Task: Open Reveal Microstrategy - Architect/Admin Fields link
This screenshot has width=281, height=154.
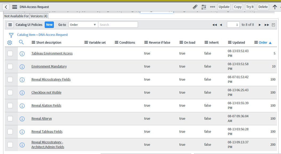Action: tap(48, 144)
